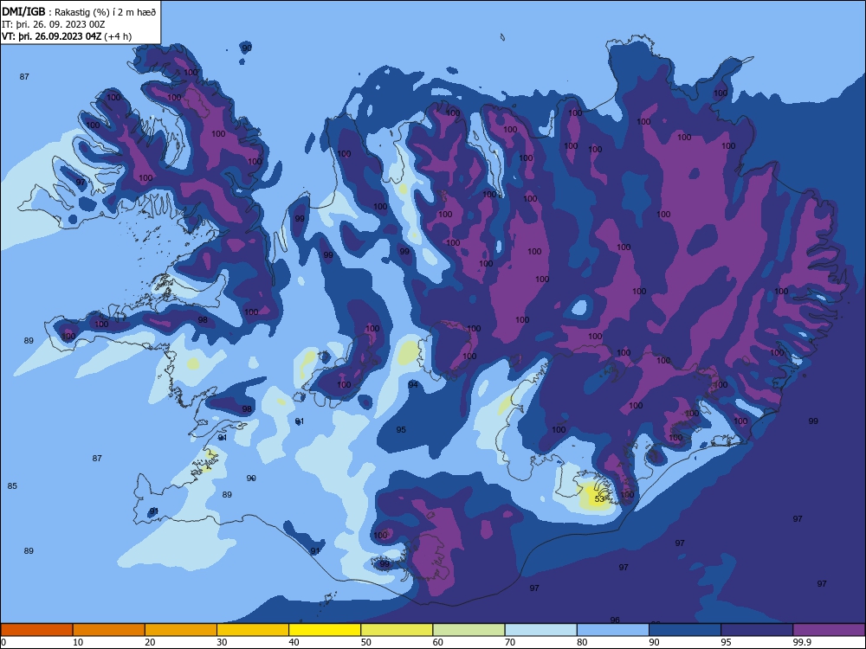Screen dimensions: 866x649
Task: Click the medium blue 90–95 legend swatch
Action: [x=685, y=630]
